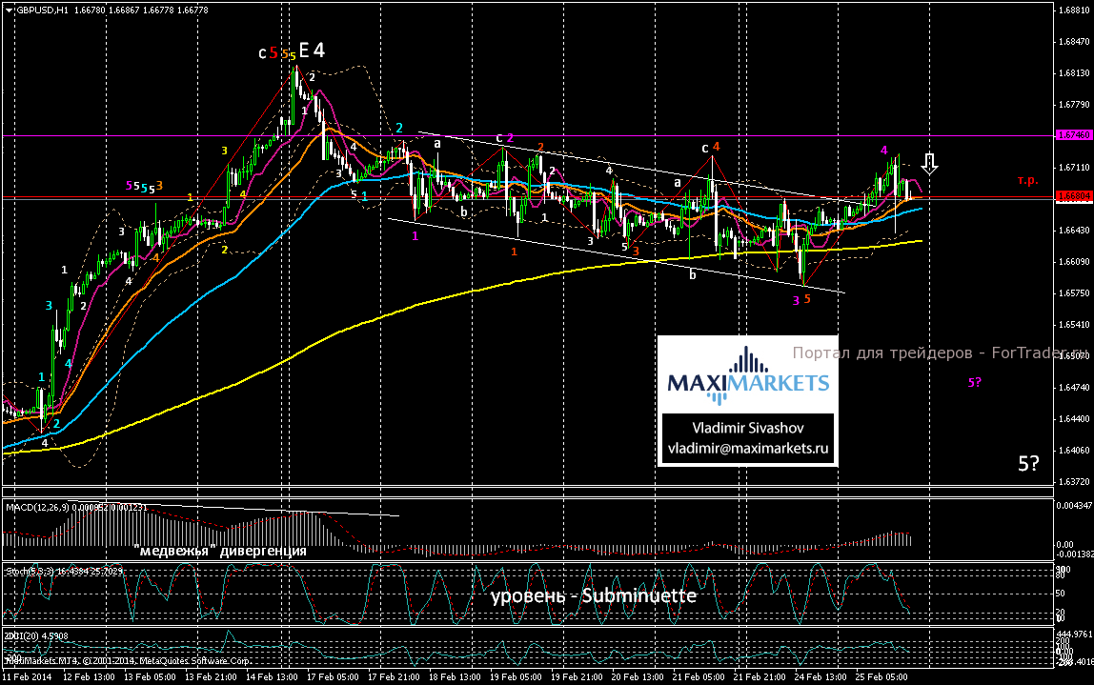Click the white down arrow marker
This screenshot has height=685, width=1094.
click(931, 162)
